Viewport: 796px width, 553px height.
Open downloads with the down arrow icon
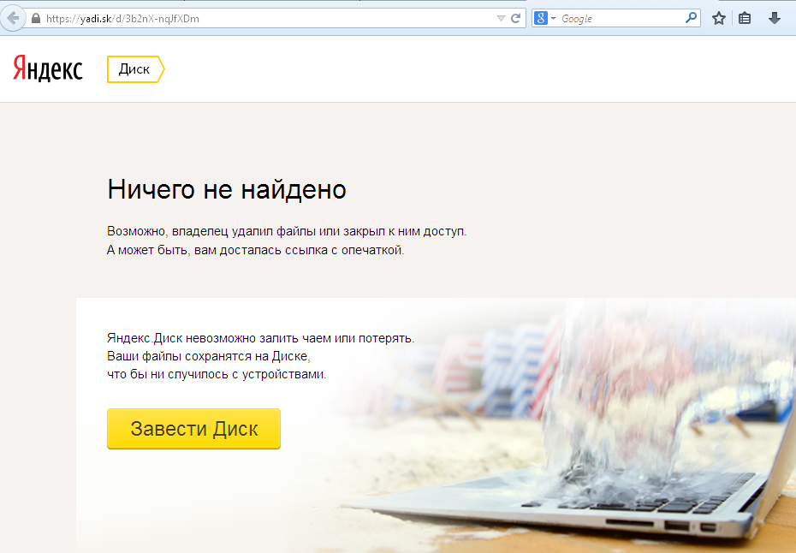click(x=774, y=18)
